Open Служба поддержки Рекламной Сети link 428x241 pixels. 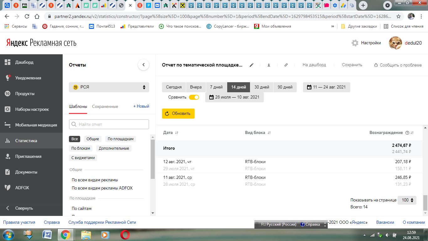[102, 222]
